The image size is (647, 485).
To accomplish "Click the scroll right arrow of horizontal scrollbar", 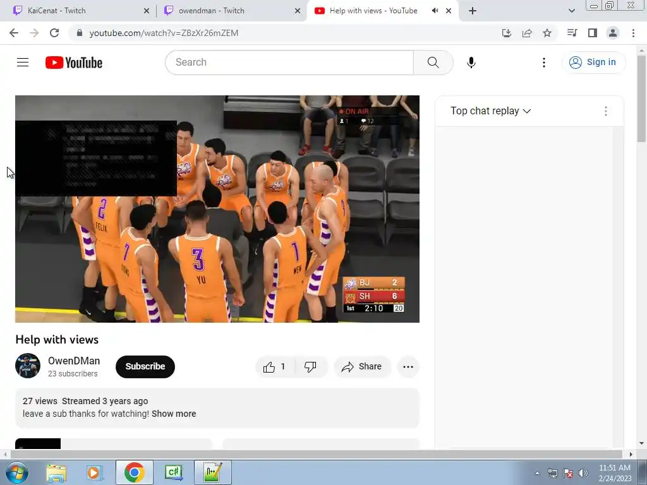I will (631, 454).
